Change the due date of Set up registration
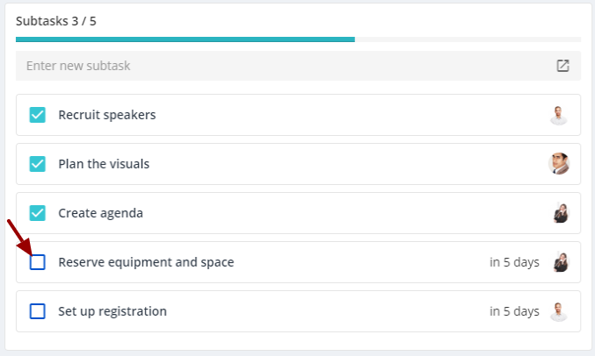 (514, 311)
